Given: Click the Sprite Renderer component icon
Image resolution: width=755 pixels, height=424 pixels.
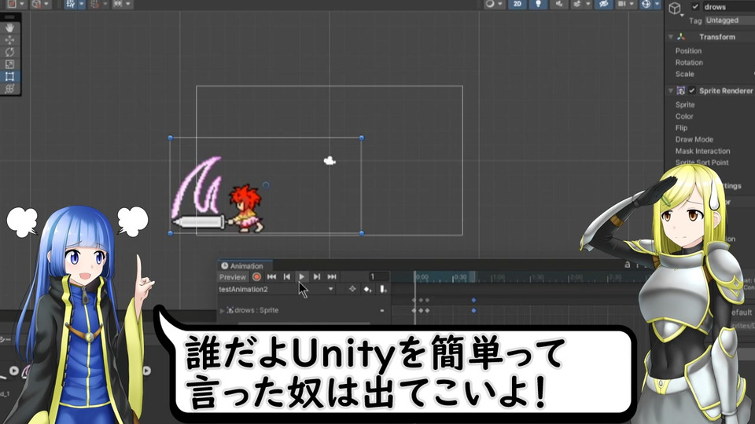Looking at the screenshot, I should click(681, 90).
